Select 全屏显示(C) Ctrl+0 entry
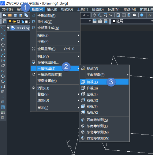 point(55,49)
